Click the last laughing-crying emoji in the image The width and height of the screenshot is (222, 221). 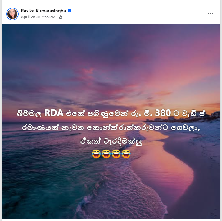126,154
